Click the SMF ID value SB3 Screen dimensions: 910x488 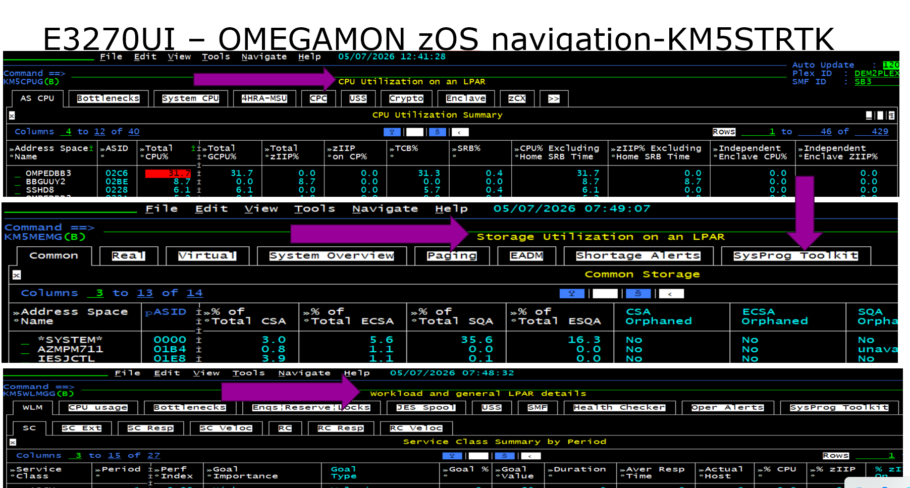coord(863,82)
